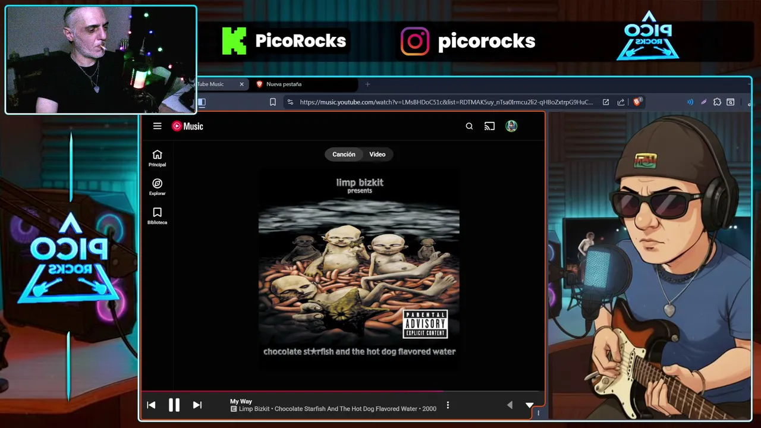Click the blue media playing icon in toolbar
This screenshot has width=761, height=428.
pos(690,102)
